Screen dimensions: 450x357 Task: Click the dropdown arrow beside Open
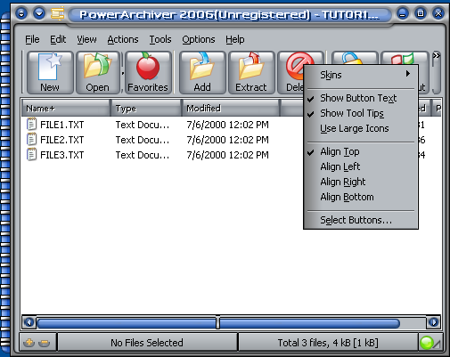pos(122,72)
